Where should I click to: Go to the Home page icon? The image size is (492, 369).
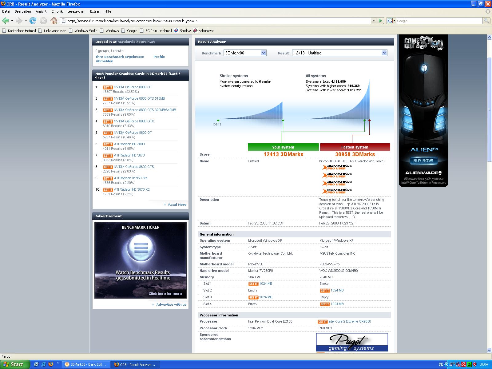[x=54, y=21]
